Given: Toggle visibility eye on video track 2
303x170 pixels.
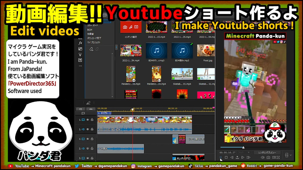Looking at the screenshot, I should click(x=88, y=139).
